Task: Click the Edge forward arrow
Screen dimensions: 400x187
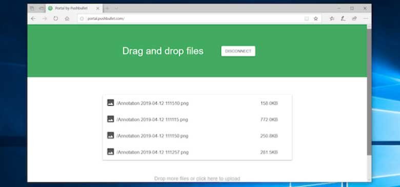Action: (45, 18)
